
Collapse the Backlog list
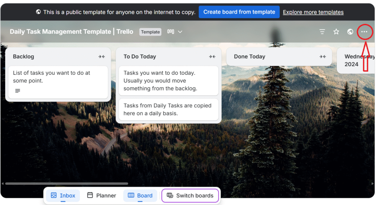(x=102, y=57)
